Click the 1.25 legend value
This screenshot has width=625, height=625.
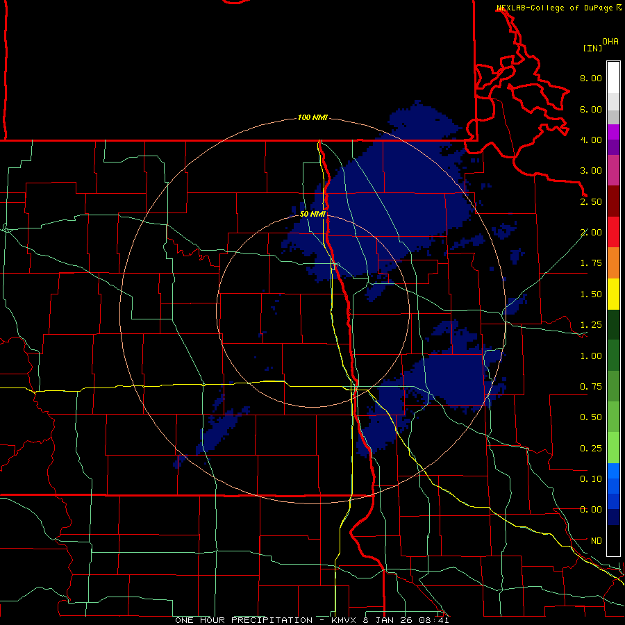(x=591, y=325)
